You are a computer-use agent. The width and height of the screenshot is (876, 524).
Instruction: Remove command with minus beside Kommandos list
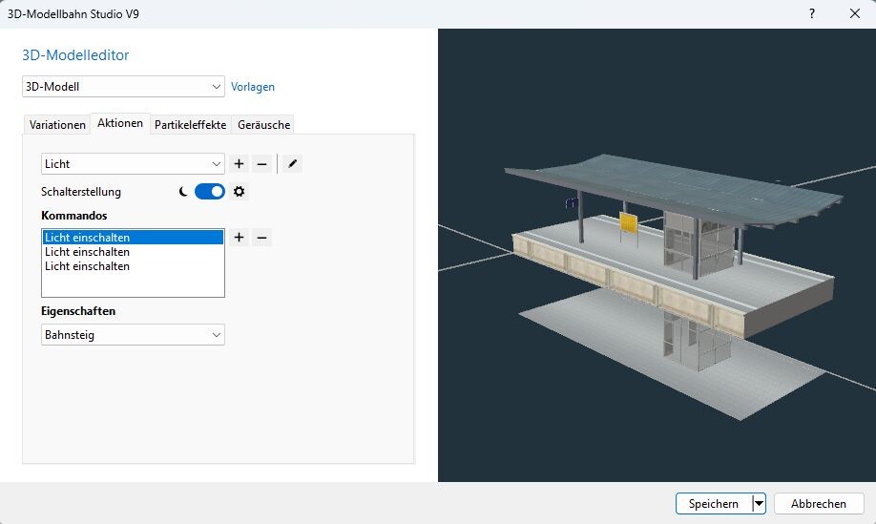pos(261,238)
